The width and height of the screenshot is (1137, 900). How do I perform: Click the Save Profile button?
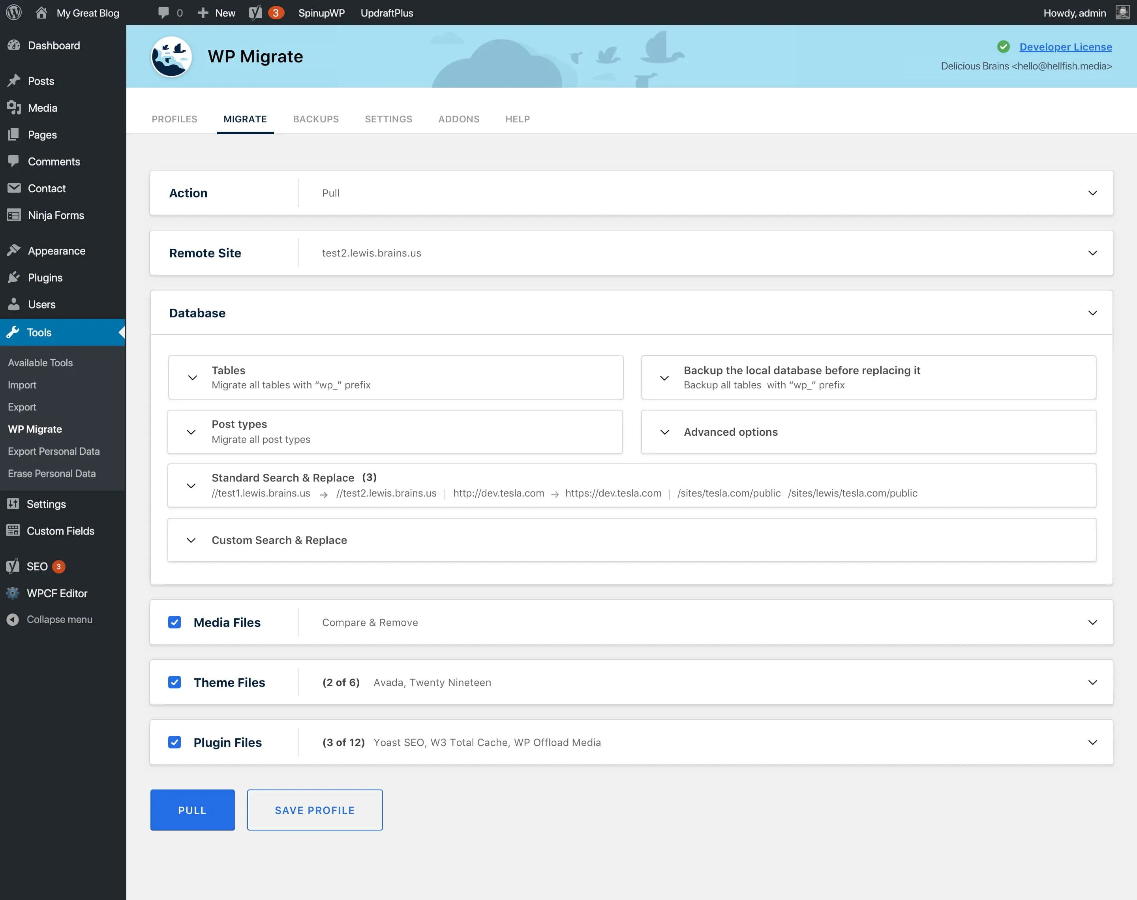click(315, 810)
